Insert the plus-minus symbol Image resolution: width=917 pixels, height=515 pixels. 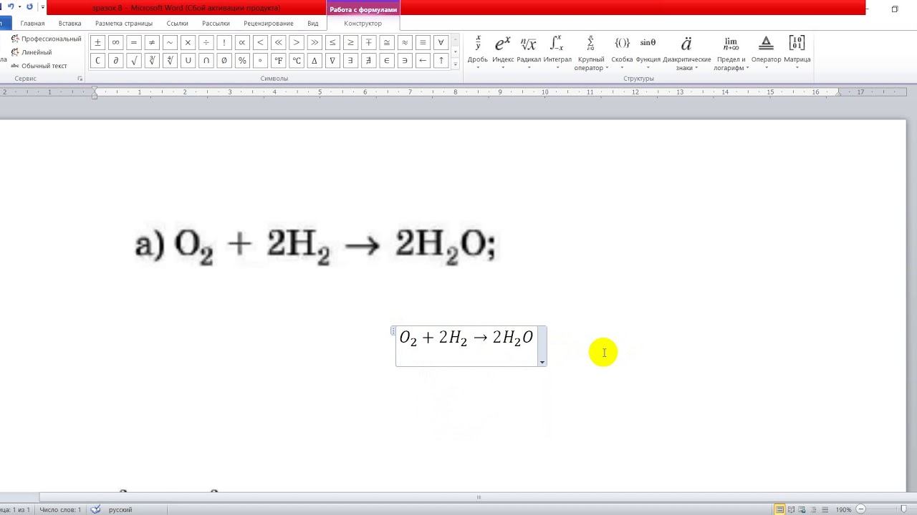pyautogui.click(x=97, y=42)
